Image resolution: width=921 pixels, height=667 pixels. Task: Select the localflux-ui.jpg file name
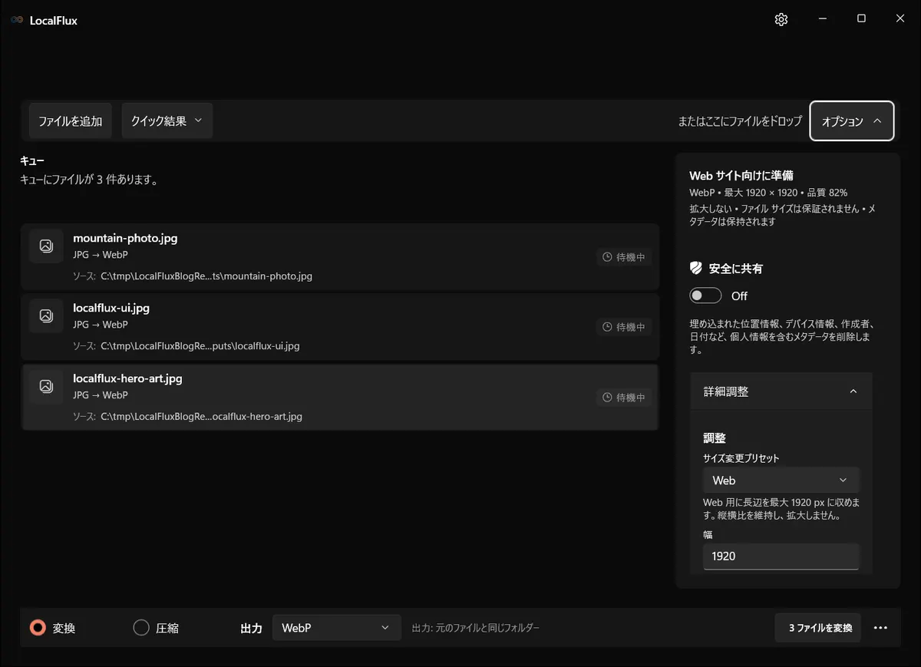tap(111, 308)
